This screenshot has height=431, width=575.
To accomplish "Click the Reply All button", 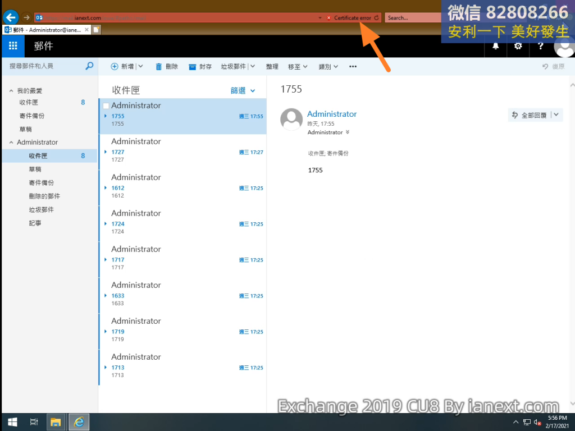I will [529, 115].
